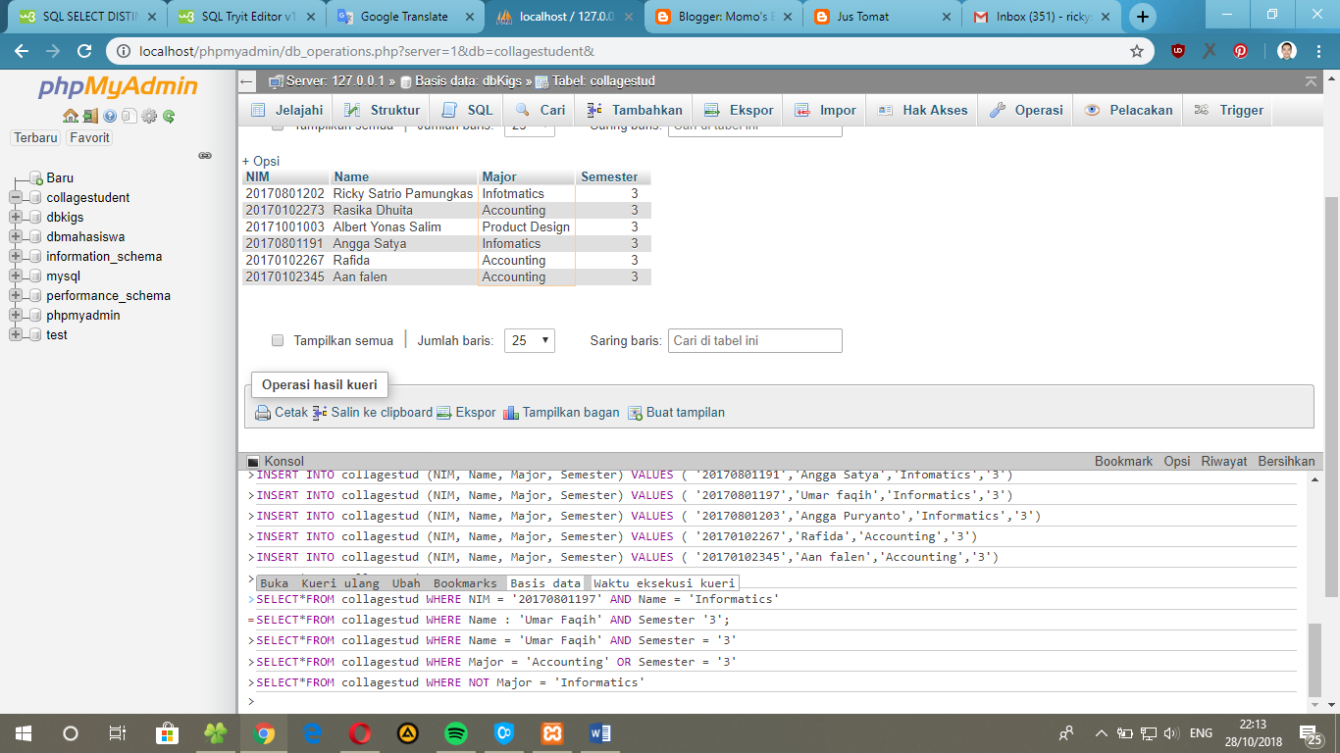Click the phpMyAdmin home icon

coord(71,116)
